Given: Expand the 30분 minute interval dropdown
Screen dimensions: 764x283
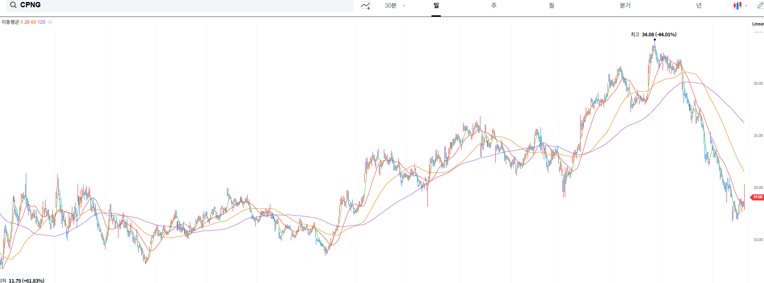Looking at the screenshot, I should pos(395,6).
